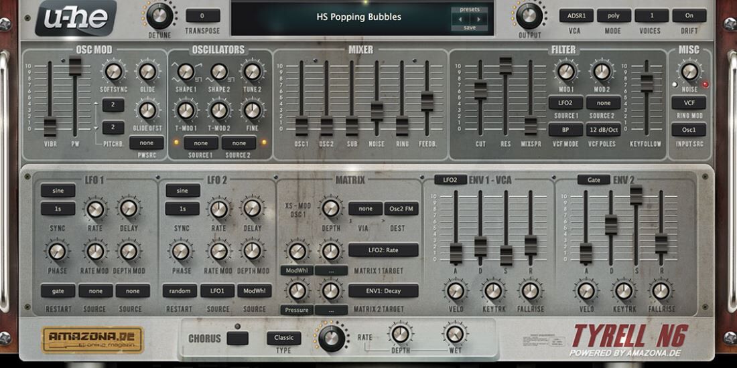The image size is (737, 368).
Task: Click the ENV 1 LFO2 trigger button
Action: [x=450, y=180]
